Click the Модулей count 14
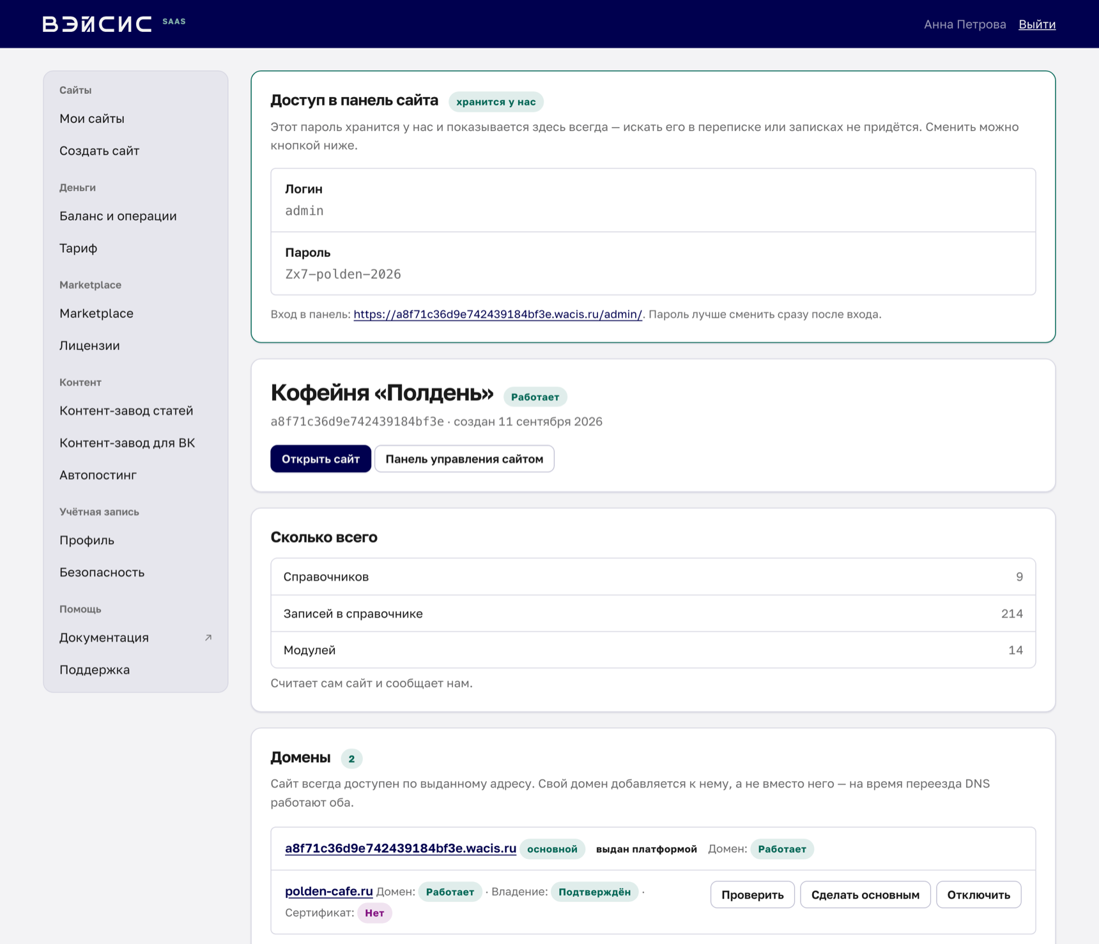The image size is (1099, 944). 1015,650
